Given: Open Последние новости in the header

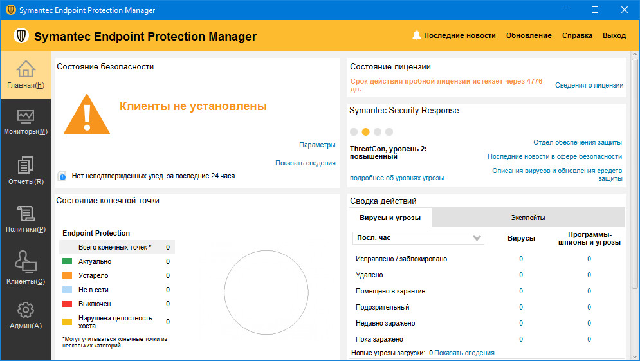Looking at the screenshot, I should [x=460, y=35].
